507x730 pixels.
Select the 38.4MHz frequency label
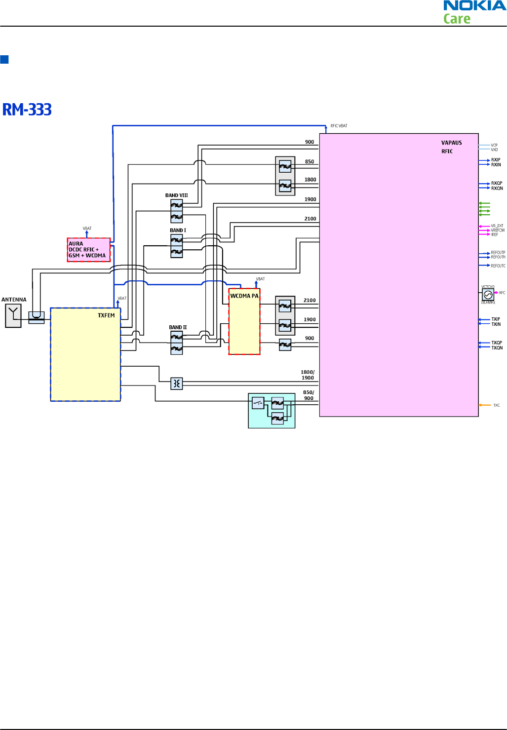(488, 303)
